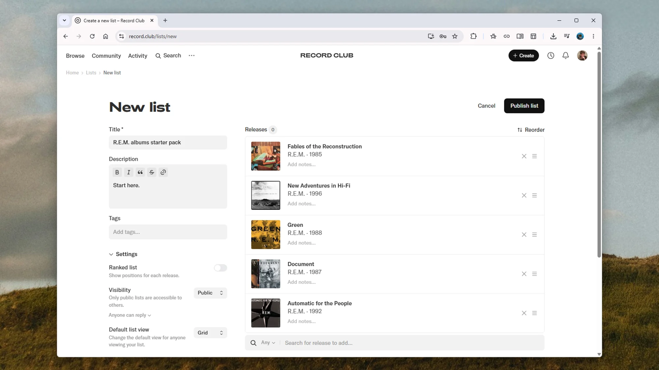659x370 pixels.
Task: Open the user profile avatar menu
Action: (x=582, y=56)
